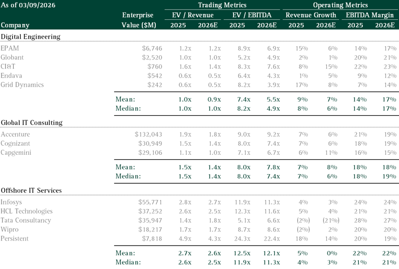
Task: Select the Grid Dynamics company name
Action: click(x=22, y=84)
